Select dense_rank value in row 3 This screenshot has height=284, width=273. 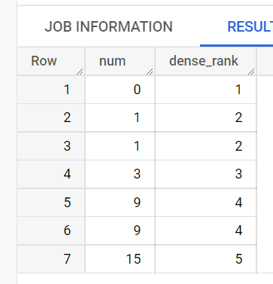pyautogui.click(x=206, y=146)
